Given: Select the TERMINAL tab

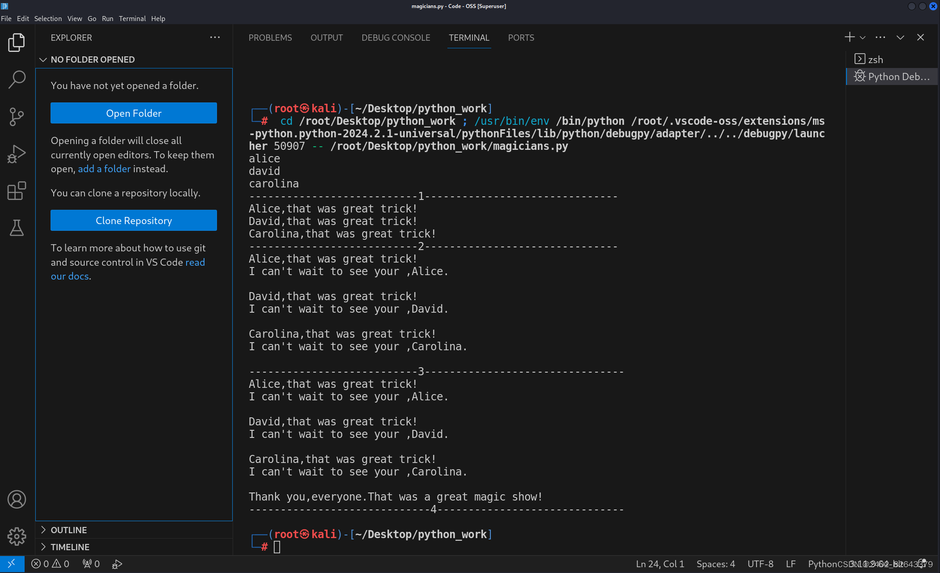Looking at the screenshot, I should point(469,38).
